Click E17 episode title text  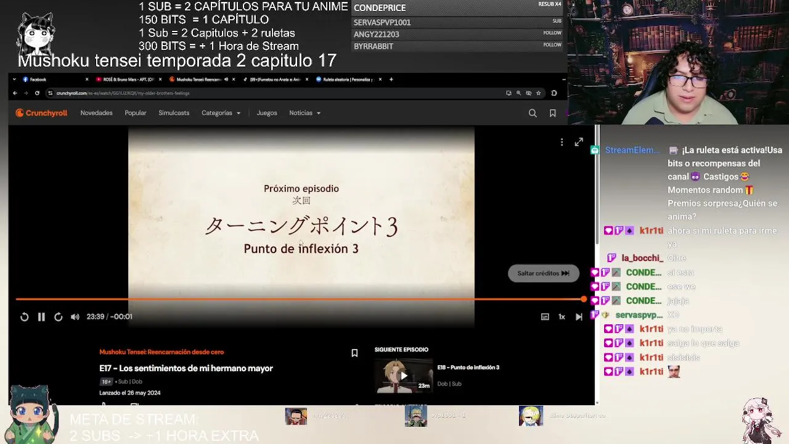(186, 368)
